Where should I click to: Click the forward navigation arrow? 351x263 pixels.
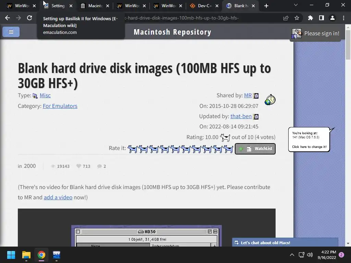pos(19,18)
